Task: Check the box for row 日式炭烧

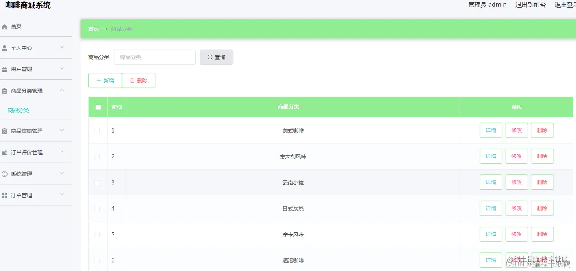Action: pyautogui.click(x=98, y=208)
